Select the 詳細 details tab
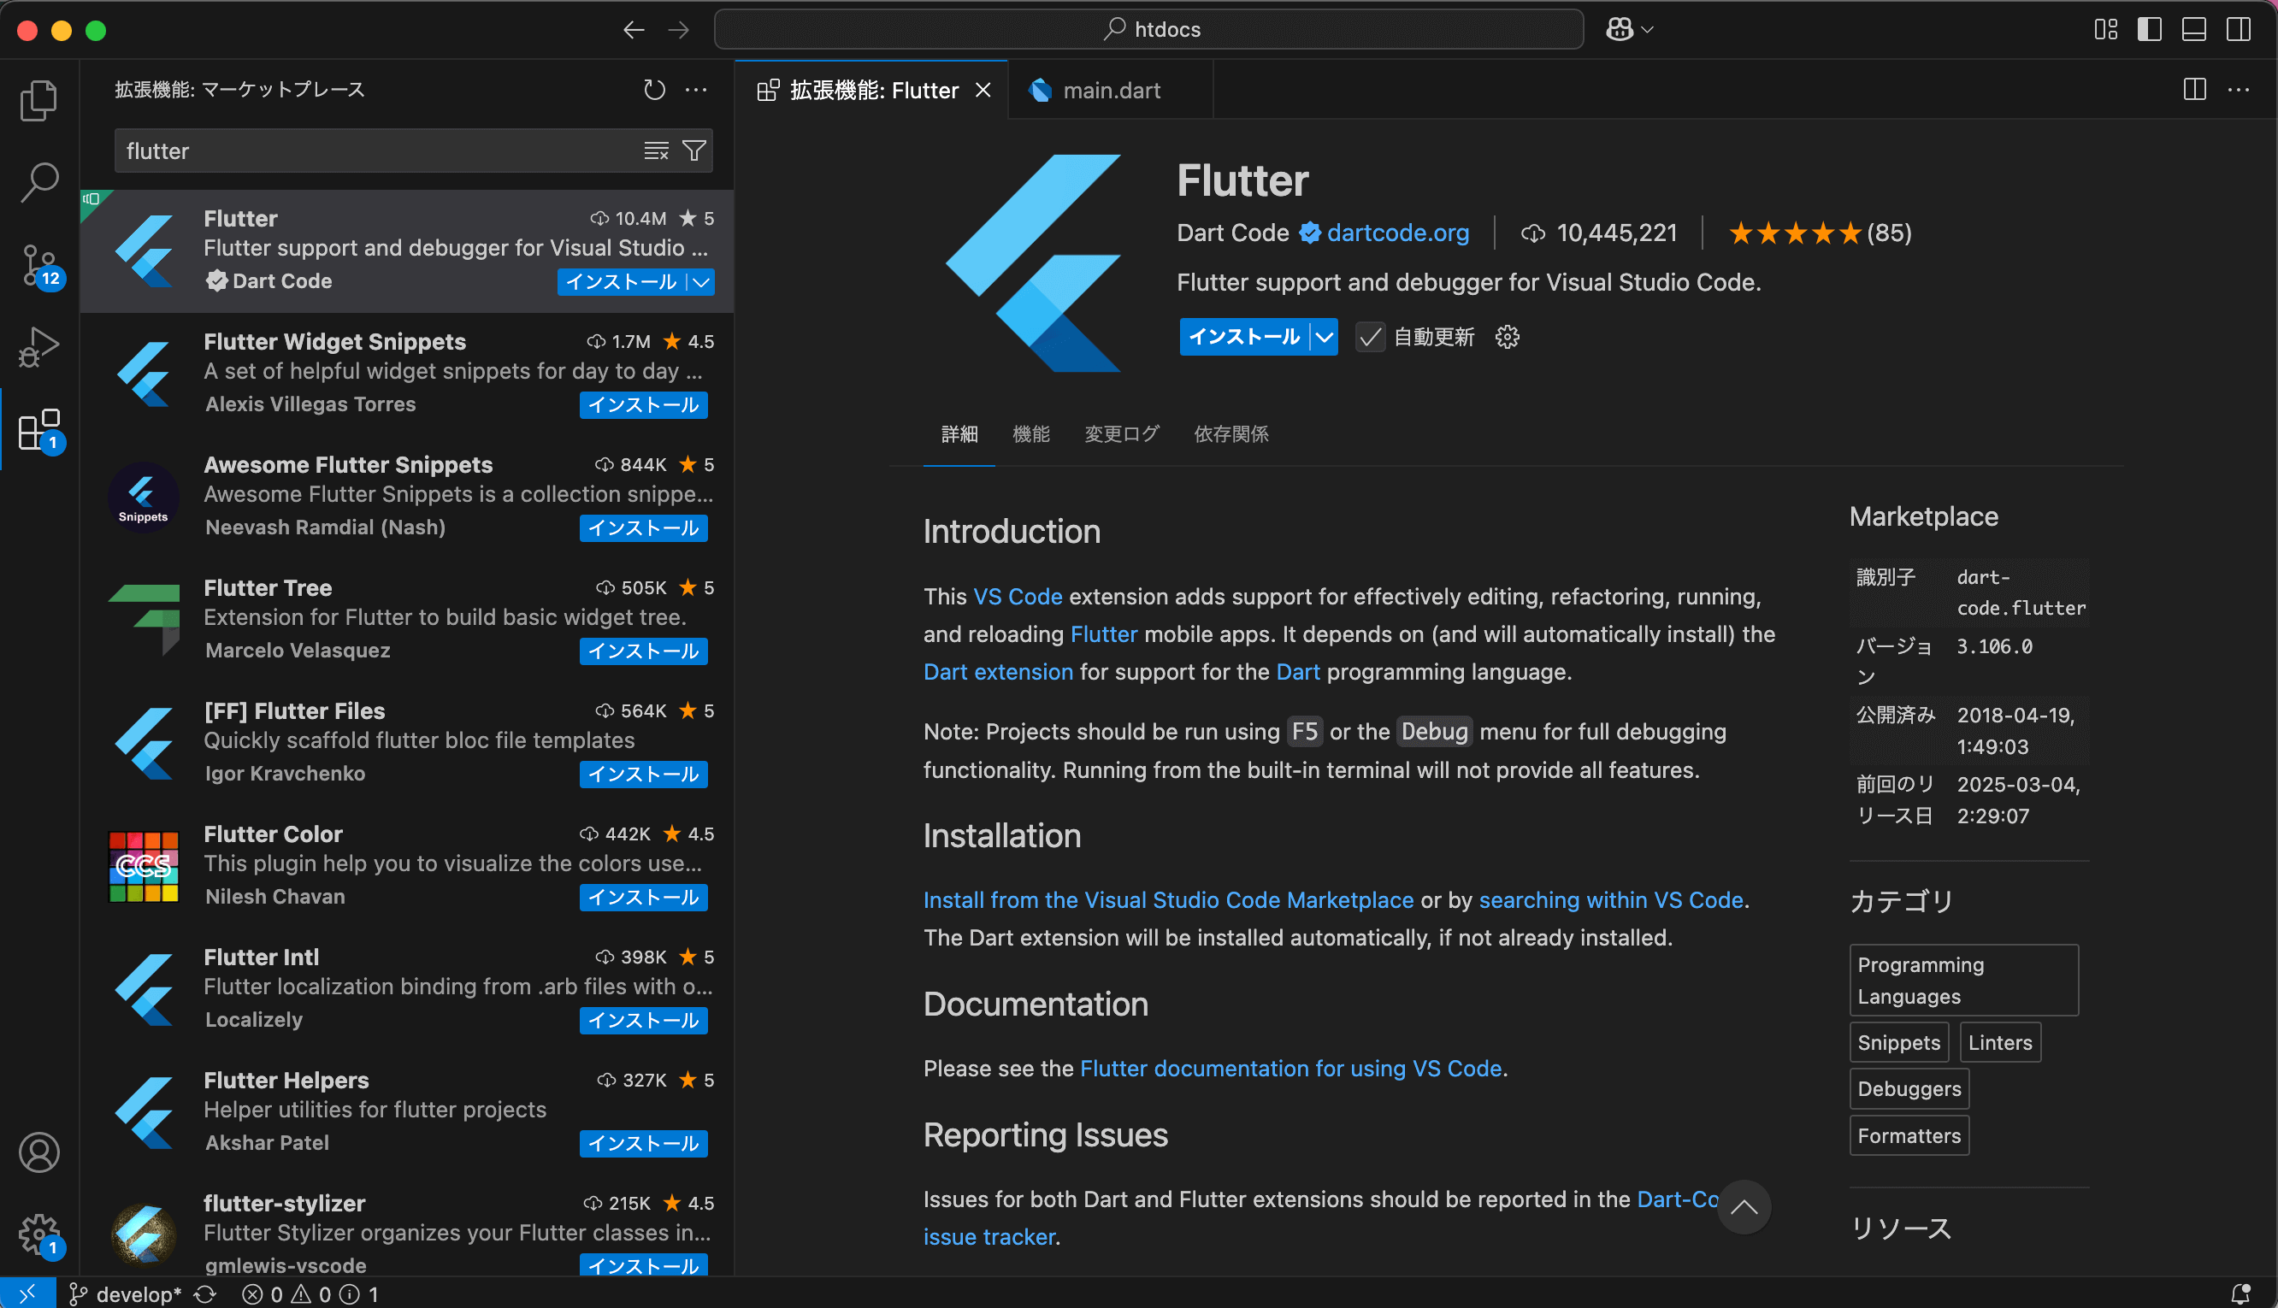Image resolution: width=2278 pixels, height=1308 pixels. click(959, 435)
